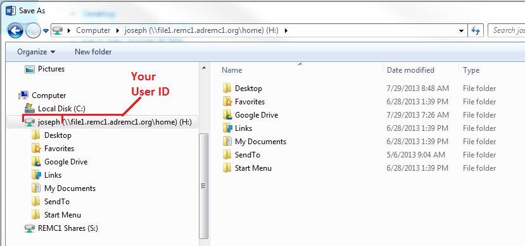This screenshot has height=246, width=525.
Task: Click the Google Drive icon in file list
Action: [x=227, y=115]
